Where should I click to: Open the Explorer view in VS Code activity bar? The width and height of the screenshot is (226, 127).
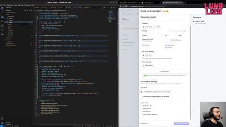(x=2, y=8)
